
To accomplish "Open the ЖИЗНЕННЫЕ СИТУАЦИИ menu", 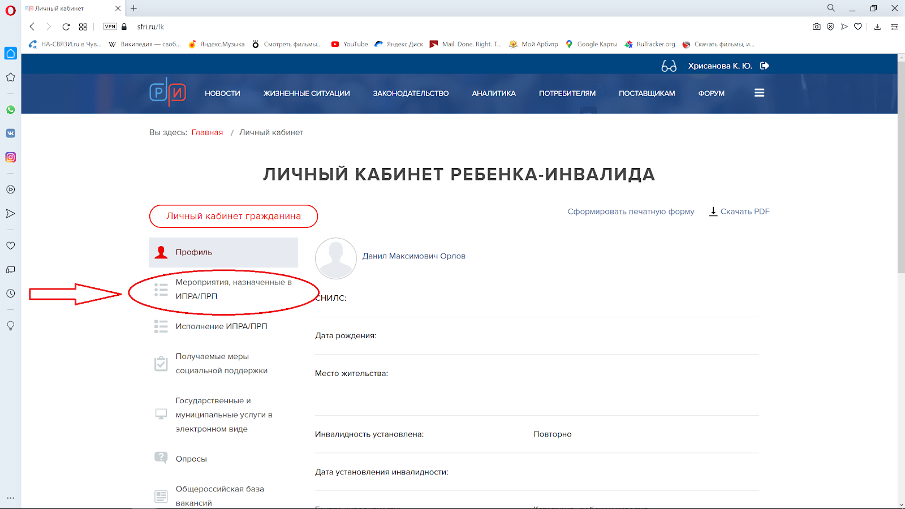I will (307, 93).
